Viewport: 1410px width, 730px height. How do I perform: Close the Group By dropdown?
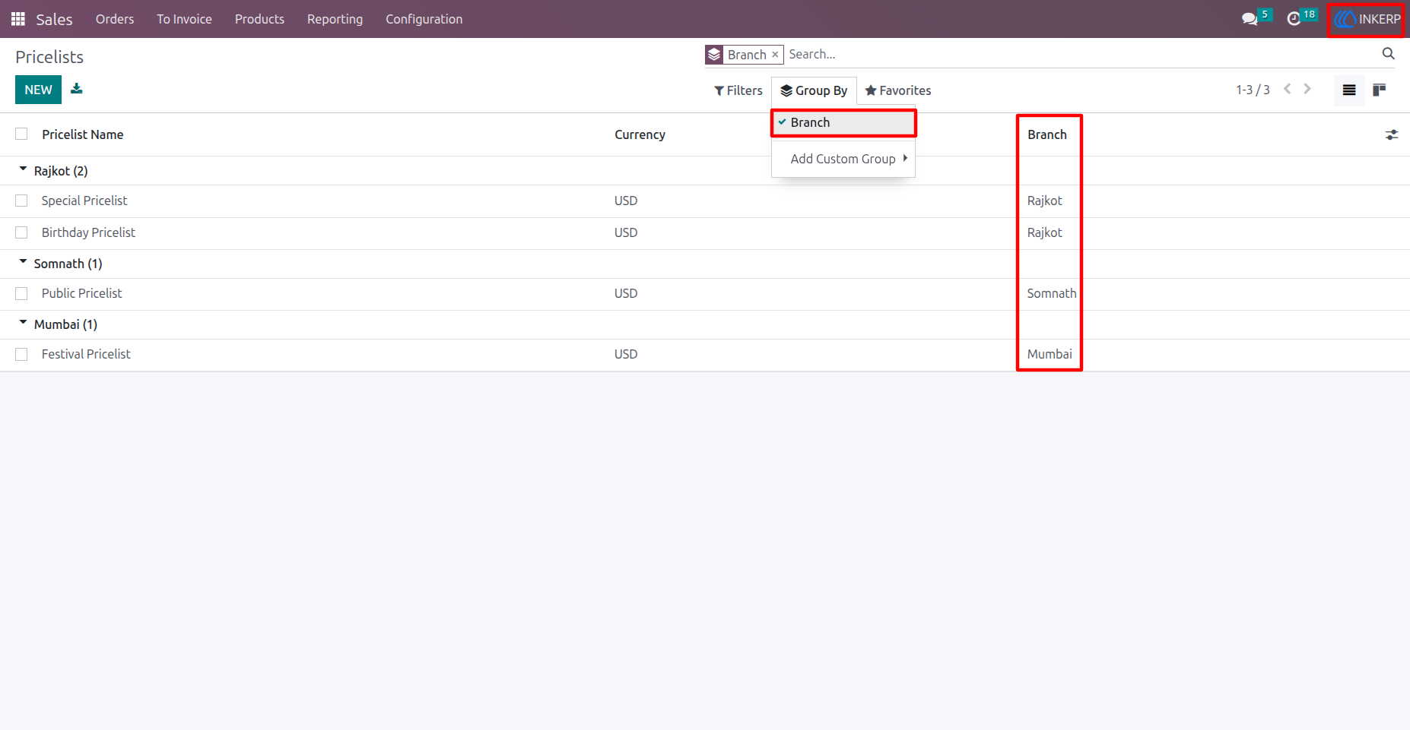click(x=814, y=90)
